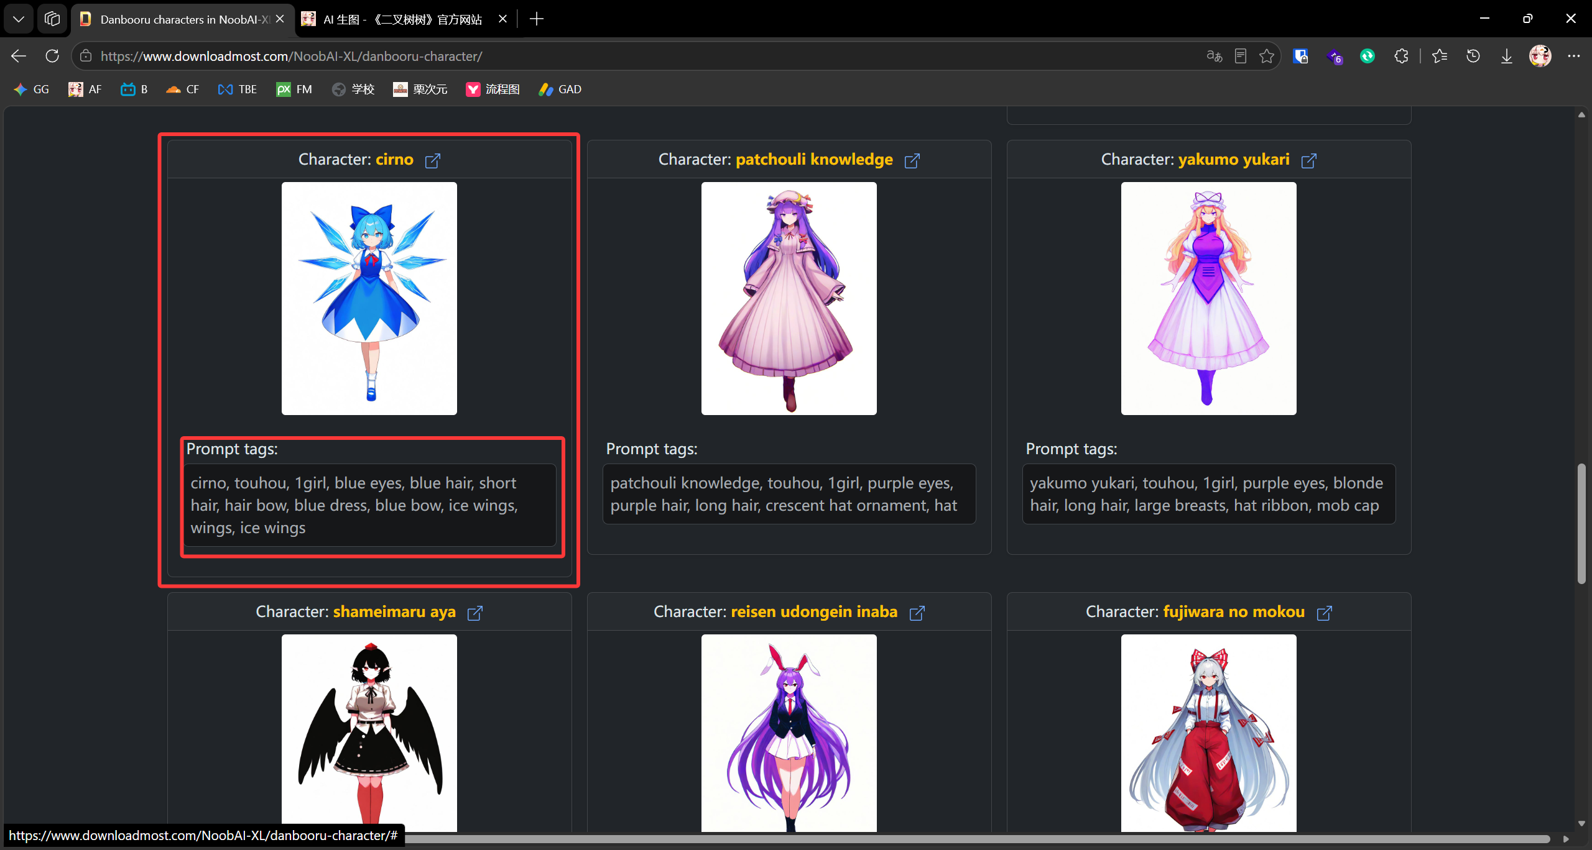This screenshot has height=850, width=1592.
Task: Open shameimaru aya external link icon
Action: 475,613
